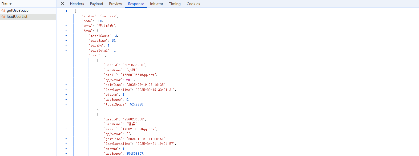
Task: Click lastLoginTime 2025-04-21 19:24:57
Action: tap(155, 144)
